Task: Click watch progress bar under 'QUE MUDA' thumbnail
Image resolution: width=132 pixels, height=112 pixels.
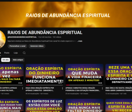Action: click(84, 85)
